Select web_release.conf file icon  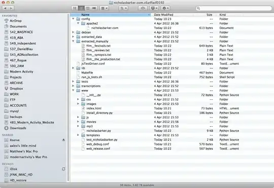click(x=83, y=148)
